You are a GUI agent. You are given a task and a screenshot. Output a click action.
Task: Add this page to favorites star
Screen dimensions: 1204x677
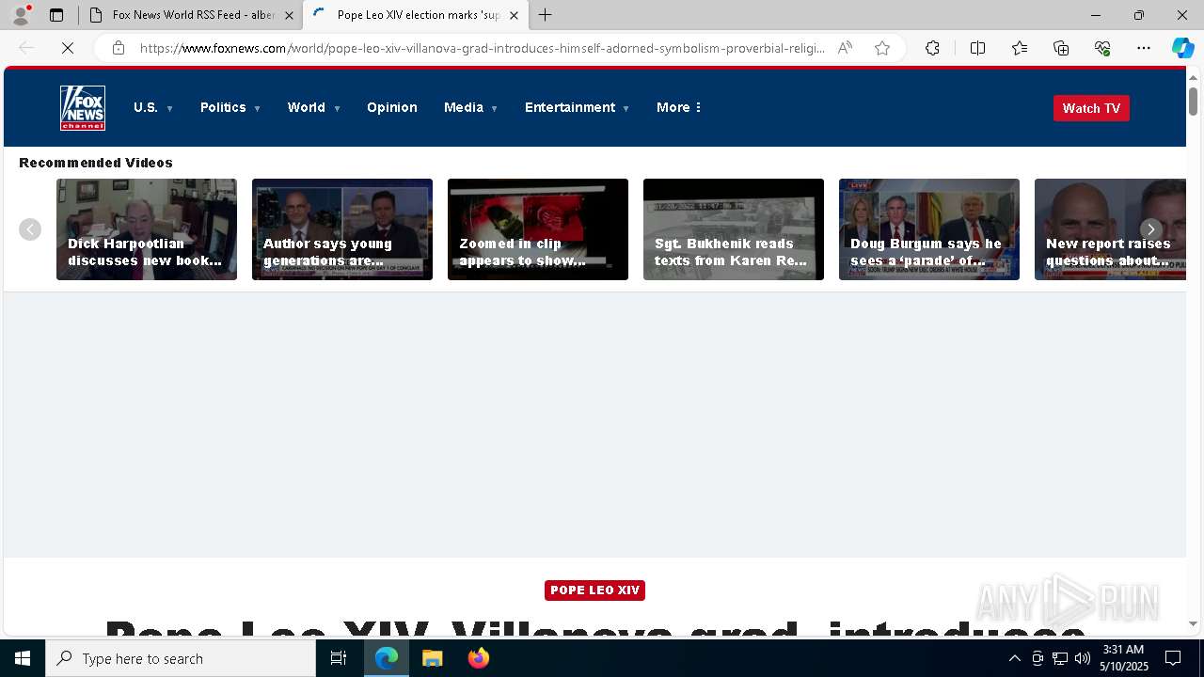882,48
